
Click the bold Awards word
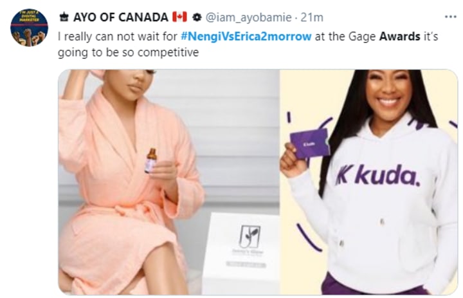point(399,36)
